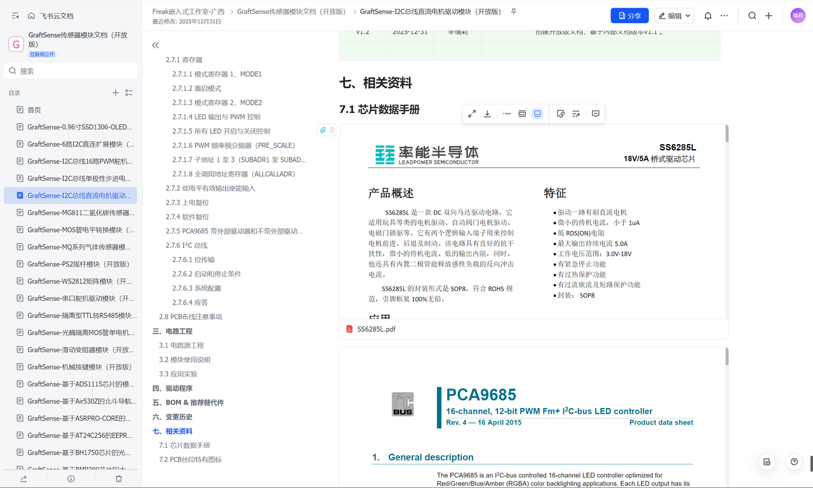Open the help question mark button
This screenshot has width=813, height=488.
(x=794, y=462)
